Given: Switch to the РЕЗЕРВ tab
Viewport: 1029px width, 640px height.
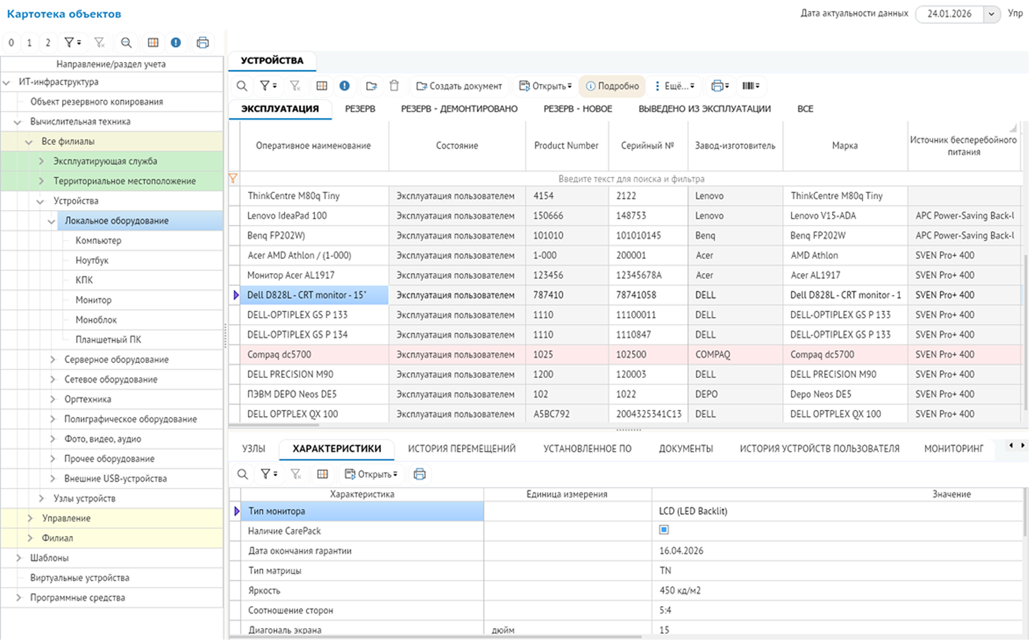Looking at the screenshot, I should point(360,109).
